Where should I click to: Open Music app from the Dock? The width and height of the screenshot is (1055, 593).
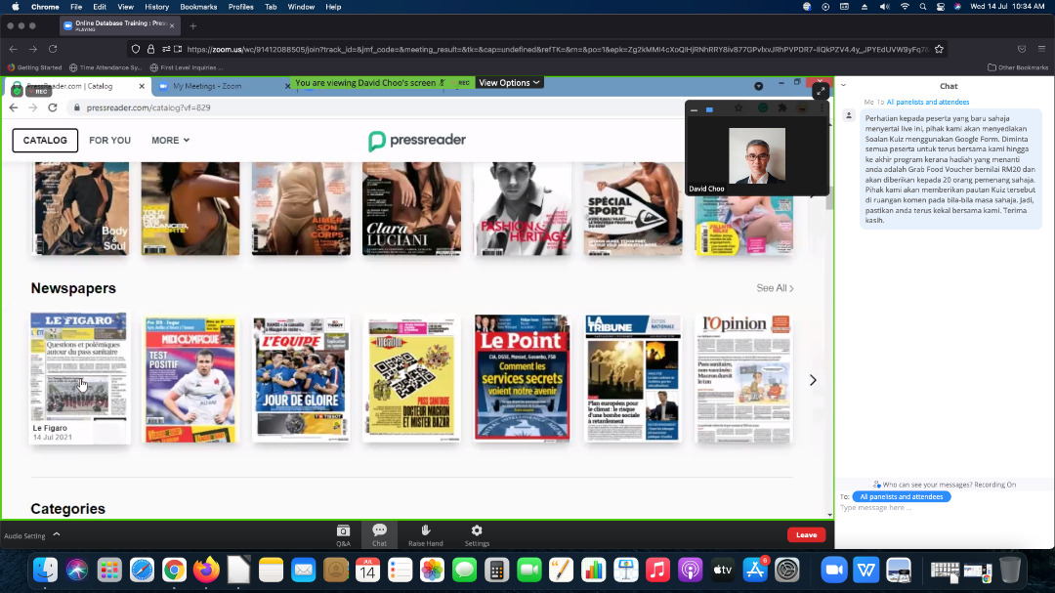point(658,571)
